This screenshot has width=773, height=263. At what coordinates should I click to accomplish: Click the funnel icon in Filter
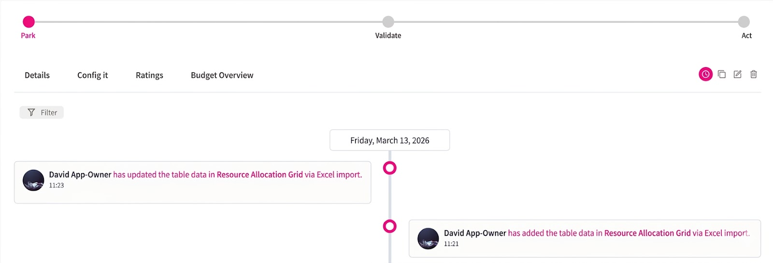31,112
